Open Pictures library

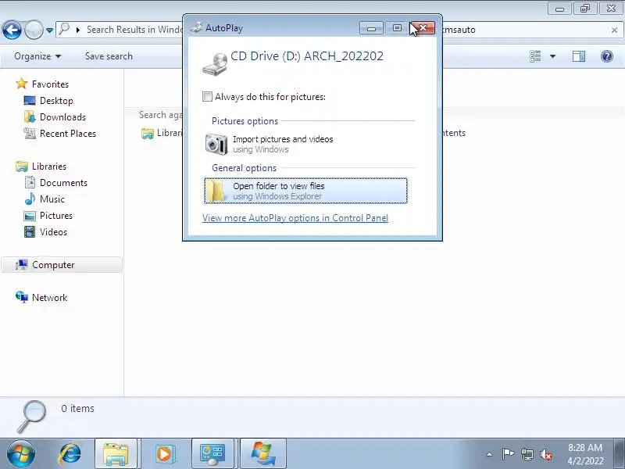(56, 216)
